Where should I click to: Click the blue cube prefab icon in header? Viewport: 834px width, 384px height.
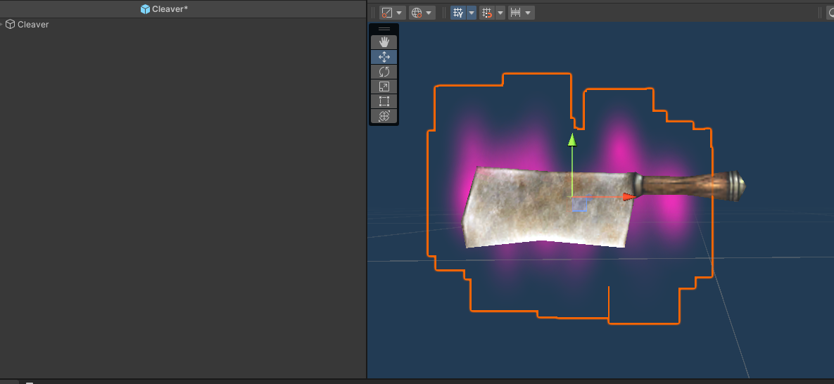[x=145, y=9]
